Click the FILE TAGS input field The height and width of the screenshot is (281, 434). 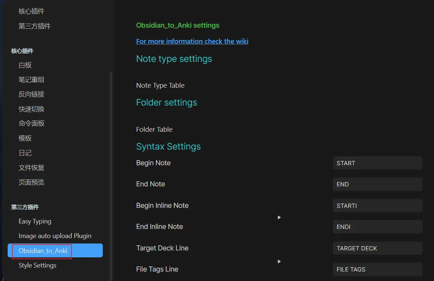pos(378,269)
